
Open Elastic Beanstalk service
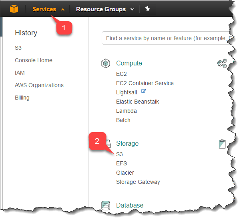(137, 102)
